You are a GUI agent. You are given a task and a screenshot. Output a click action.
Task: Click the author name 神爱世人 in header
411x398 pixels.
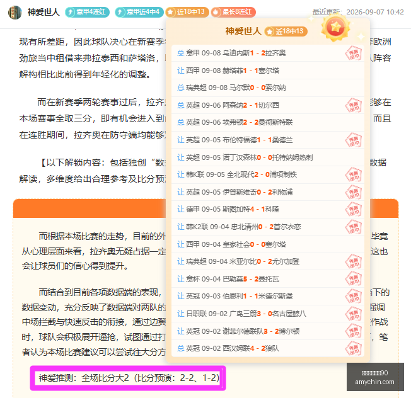click(x=43, y=12)
